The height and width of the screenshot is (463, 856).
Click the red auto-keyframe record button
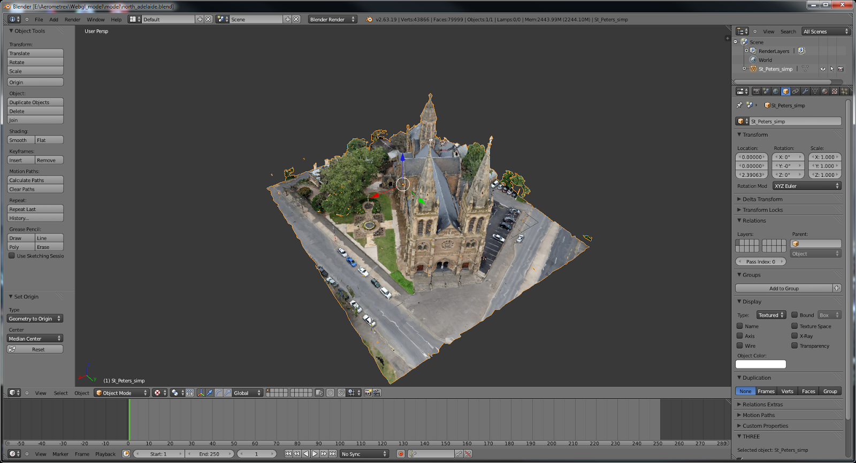[401, 454]
